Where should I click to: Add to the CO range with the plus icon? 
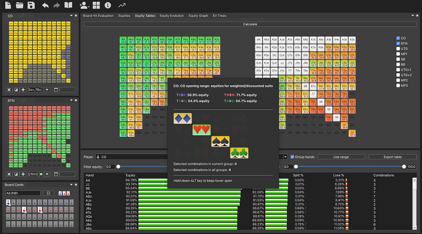point(23,89)
